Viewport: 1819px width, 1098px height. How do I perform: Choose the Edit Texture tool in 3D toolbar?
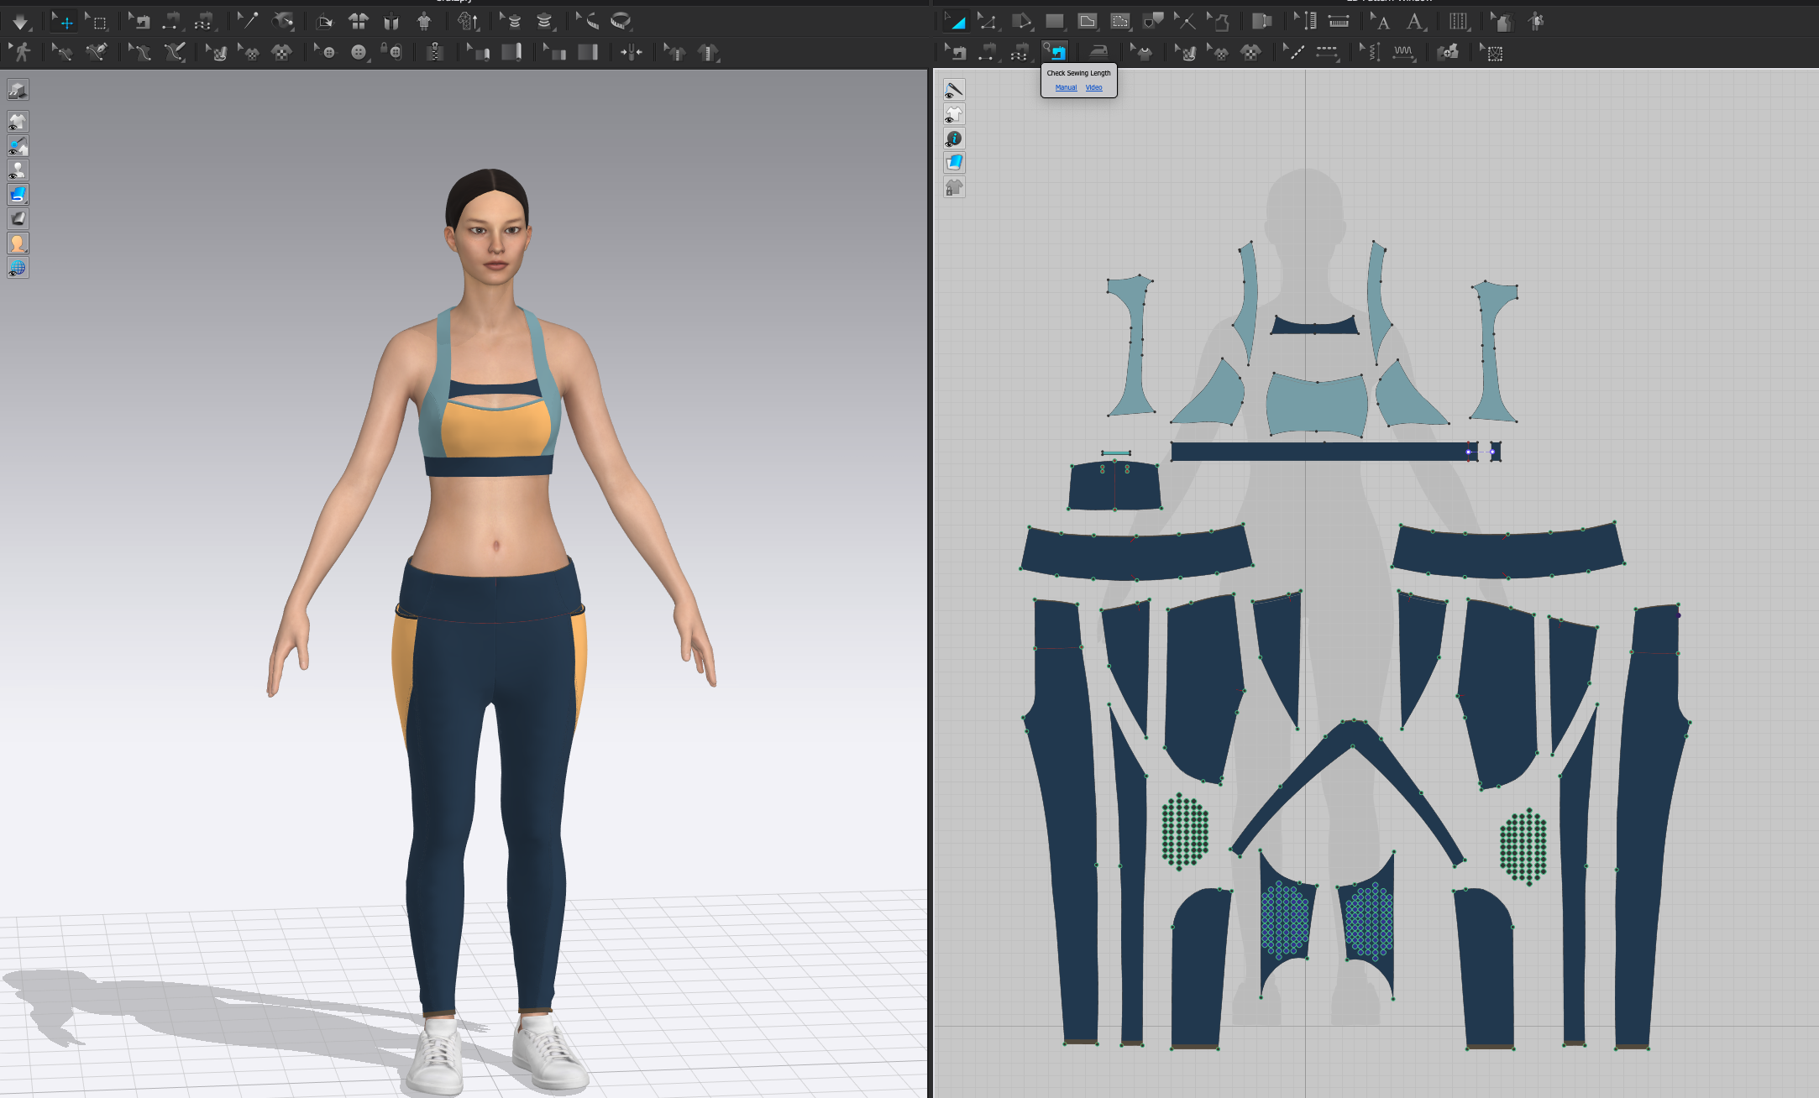[218, 53]
